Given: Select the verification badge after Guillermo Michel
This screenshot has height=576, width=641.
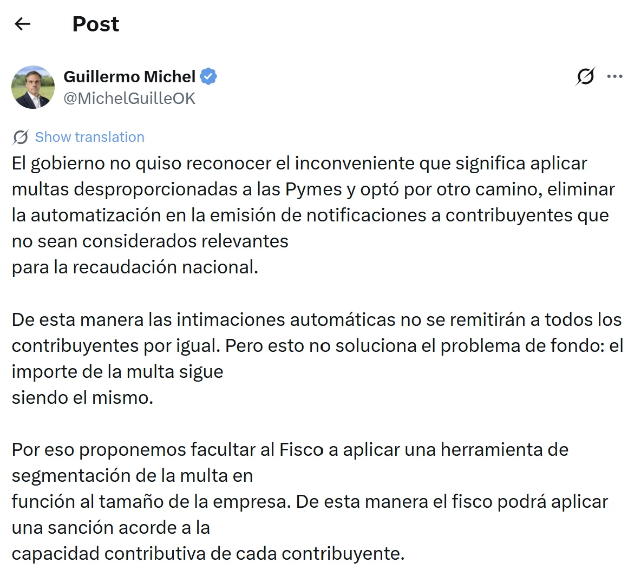Looking at the screenshot, I should pyautogui.click(x=209, y=76).
